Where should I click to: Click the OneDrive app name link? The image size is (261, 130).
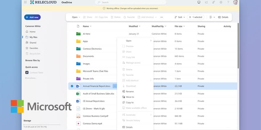pos(67,2)
